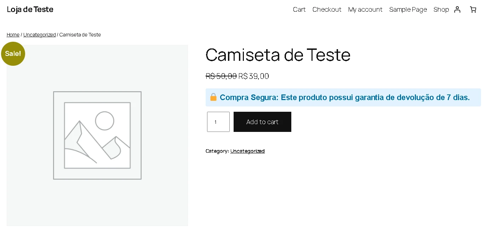Focus the quantity input field

coord(218,122)
